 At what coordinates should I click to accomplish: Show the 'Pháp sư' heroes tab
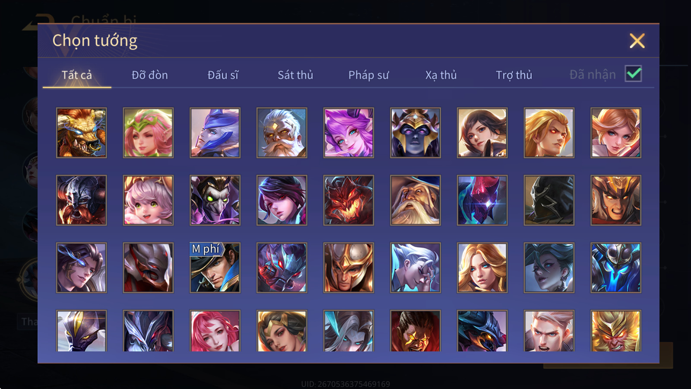point(368,75)
